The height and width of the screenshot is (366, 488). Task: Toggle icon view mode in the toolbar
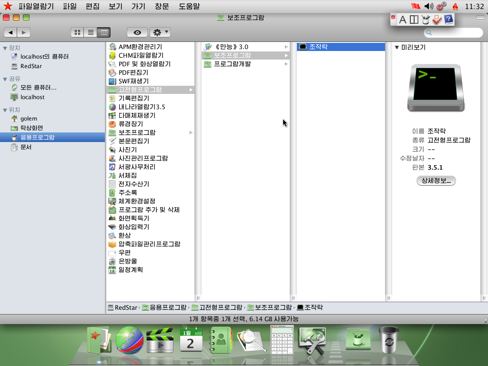(x=77, y=32)
